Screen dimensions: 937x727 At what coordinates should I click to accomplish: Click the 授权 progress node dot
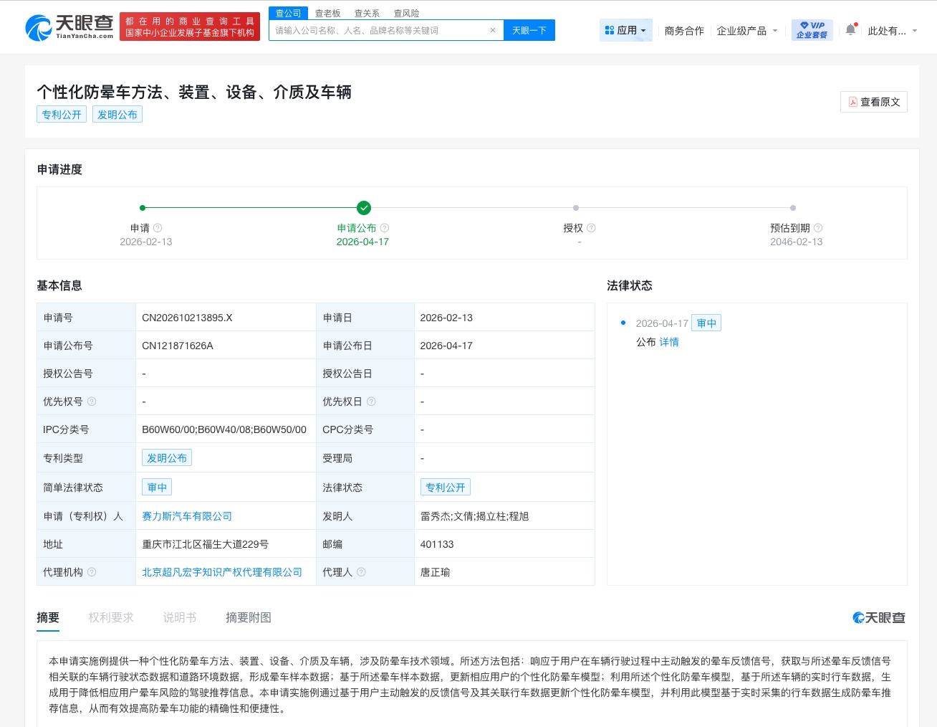(575, 208)
